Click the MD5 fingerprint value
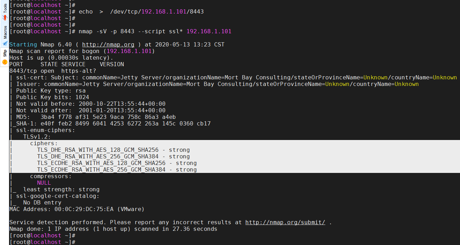 [108, 117]
